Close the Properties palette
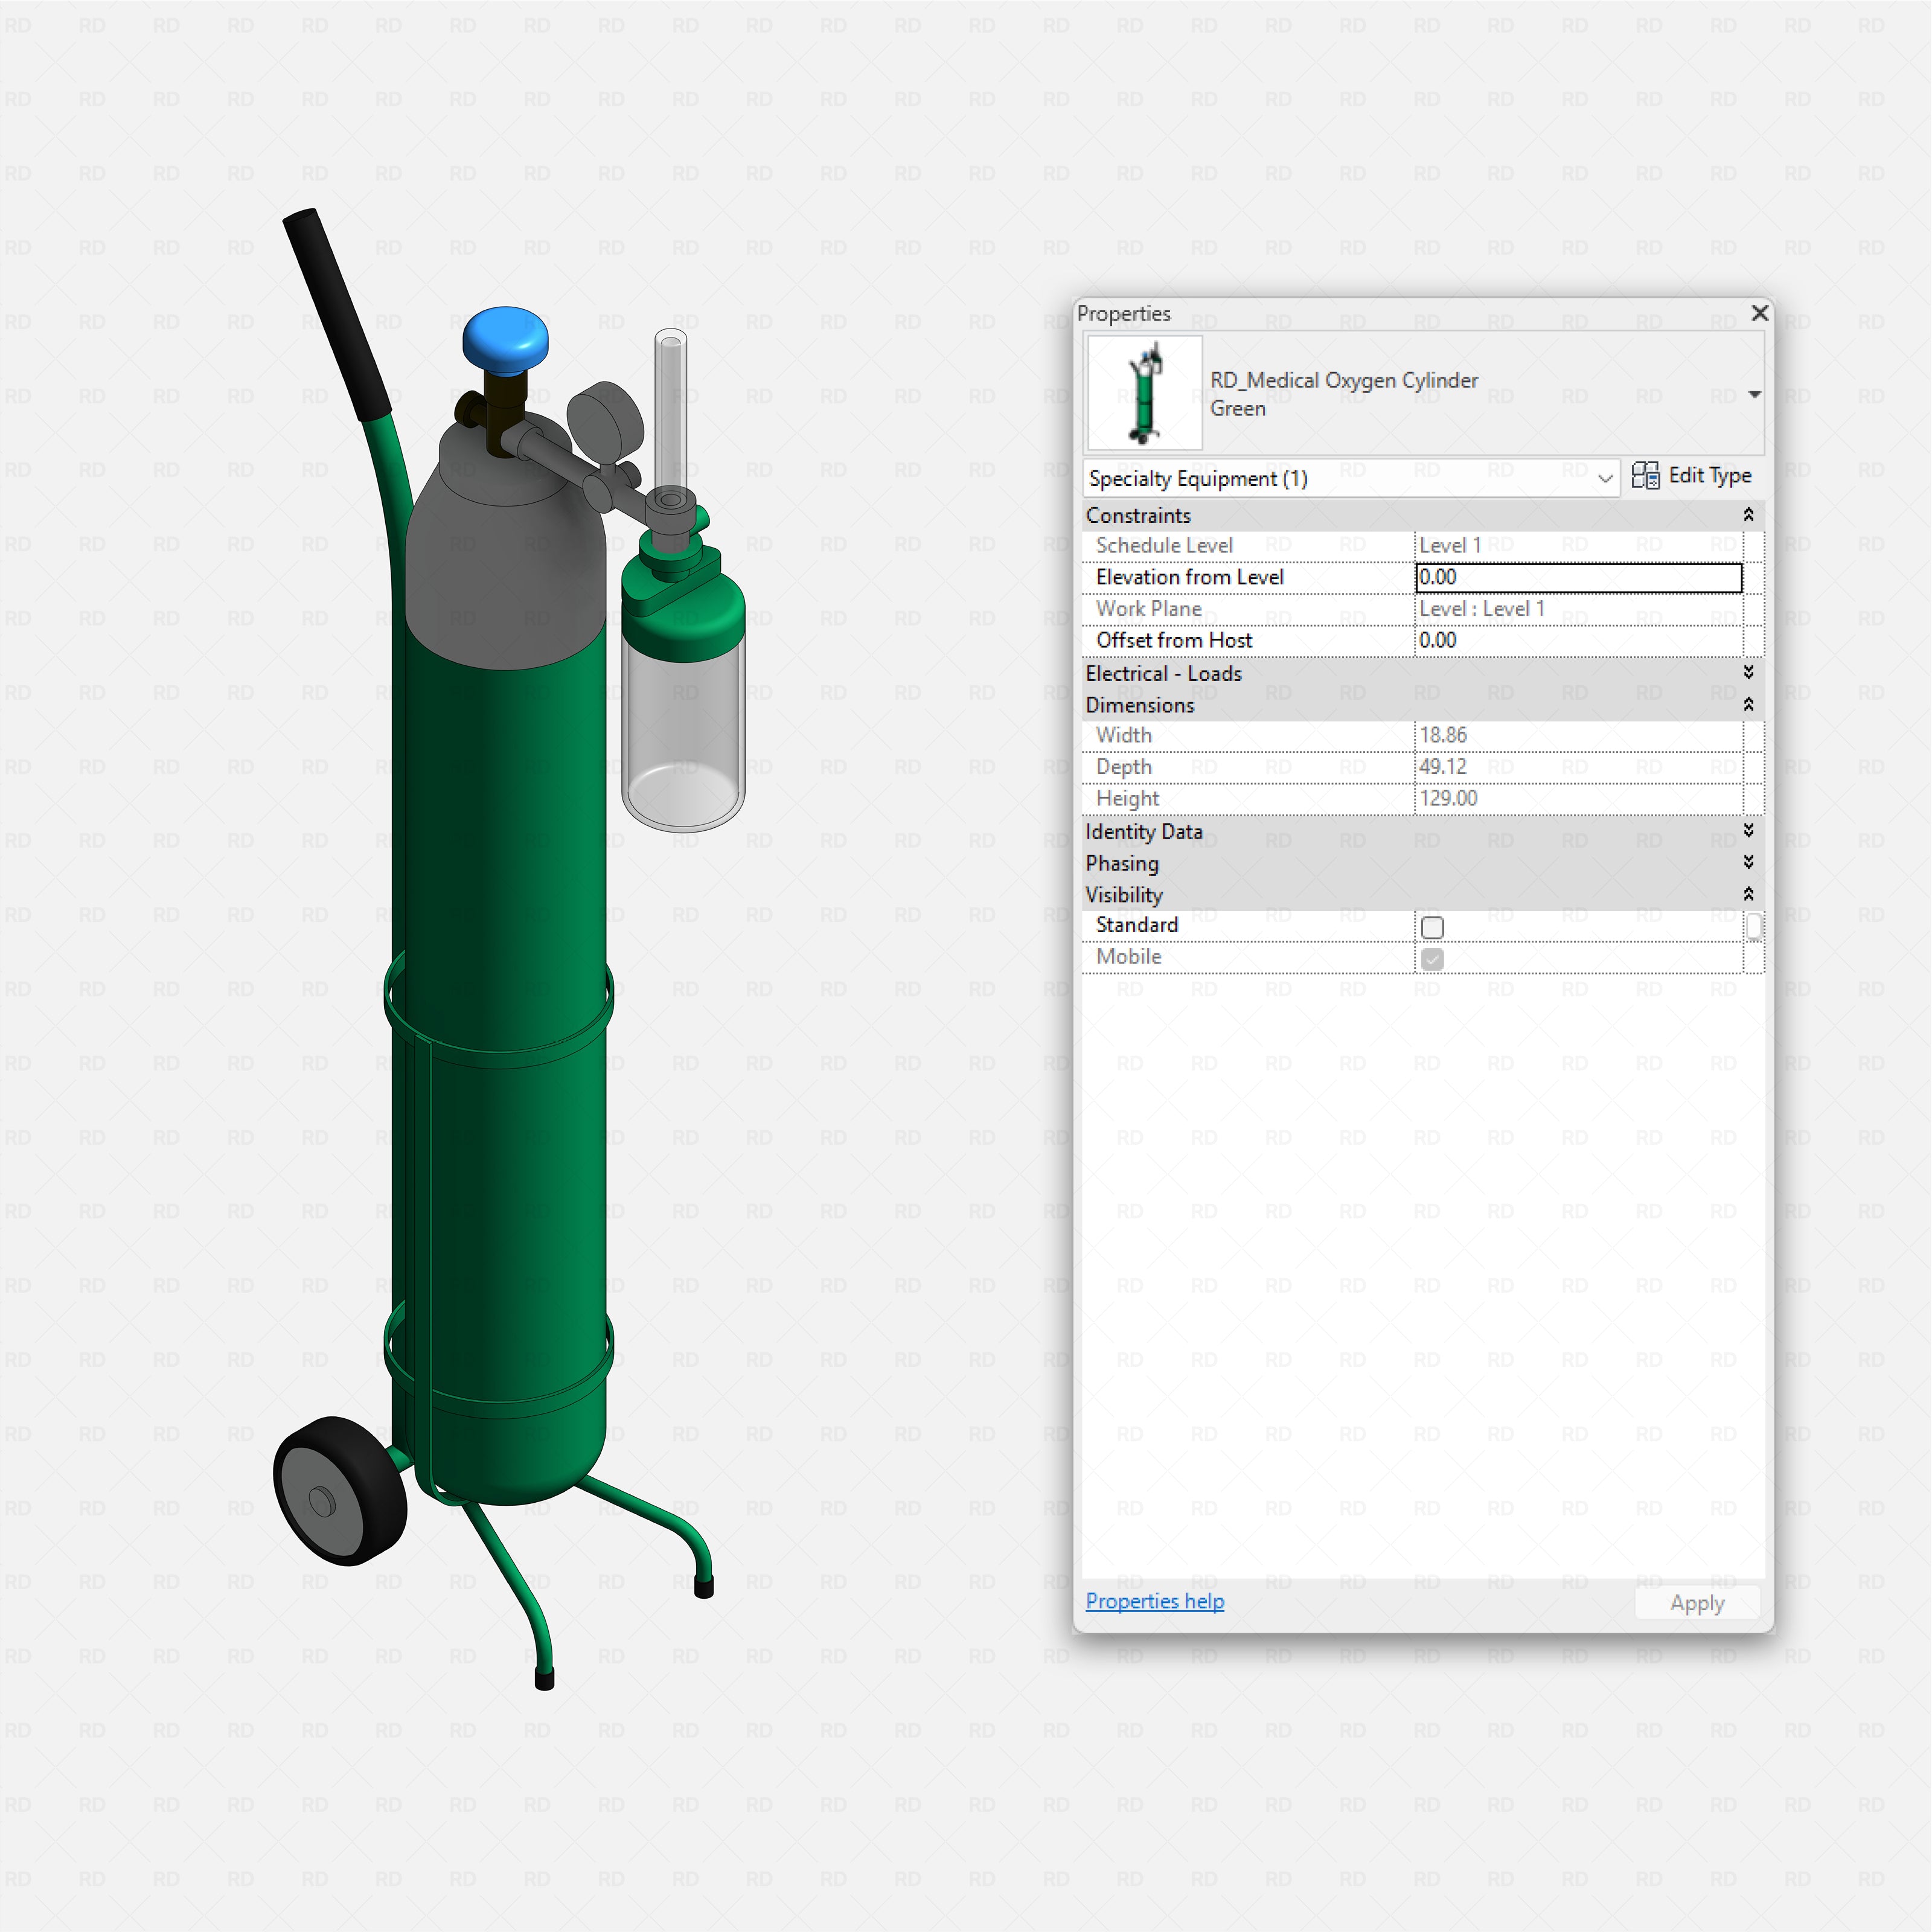Image resolution: width=1932 pixels, height=1932 pixels. point(1760,313)
